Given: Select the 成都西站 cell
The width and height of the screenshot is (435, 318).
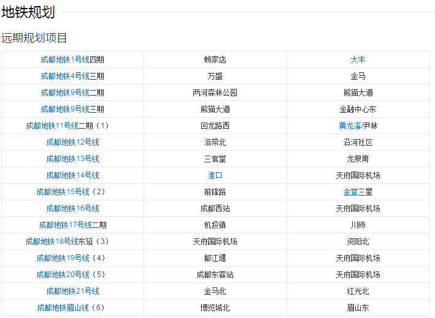Looking at the screenshot, I should pyautogui.click(x=215, y=208).
